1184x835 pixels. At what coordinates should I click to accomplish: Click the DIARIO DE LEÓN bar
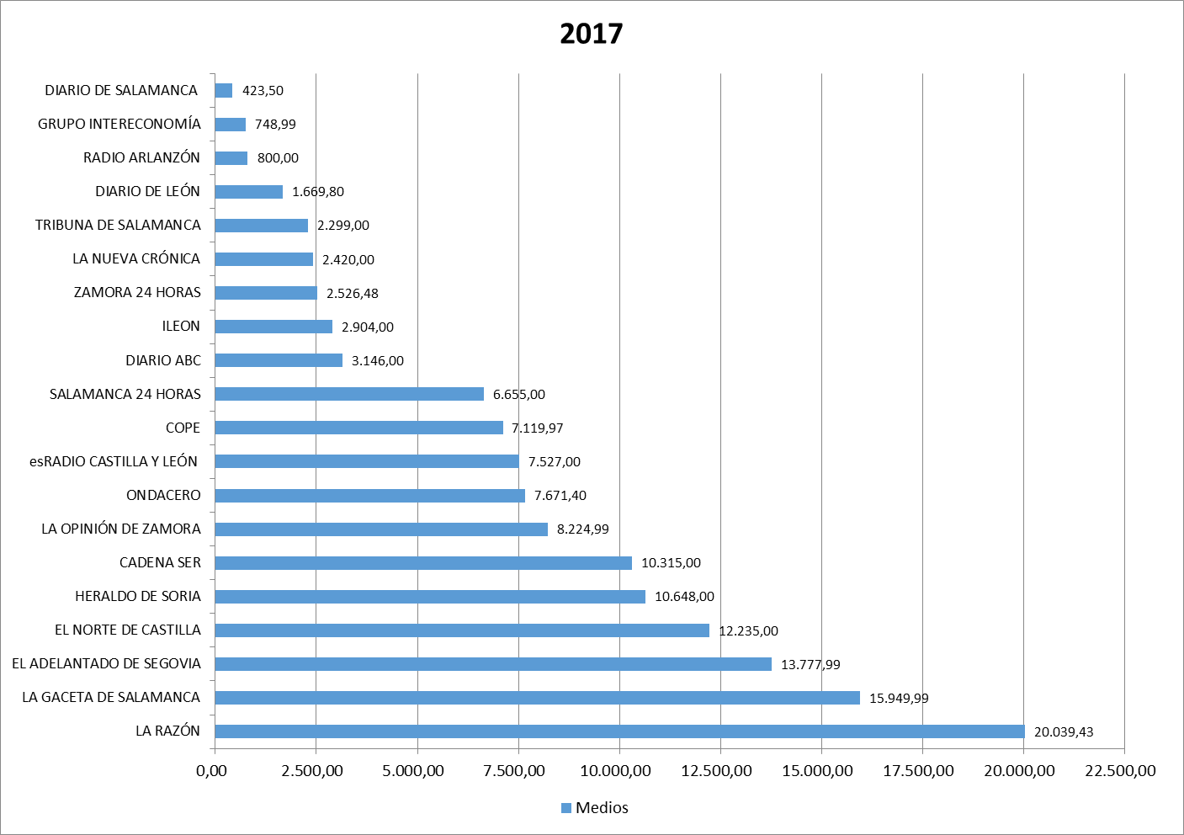pos(248,192)
